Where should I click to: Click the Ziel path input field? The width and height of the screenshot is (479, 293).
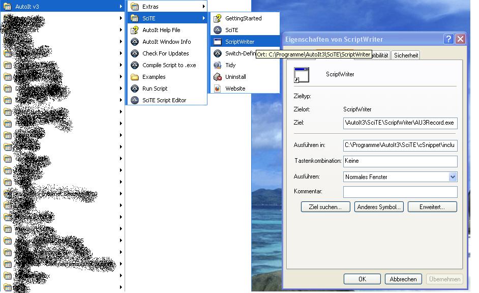tap(400, 123)
